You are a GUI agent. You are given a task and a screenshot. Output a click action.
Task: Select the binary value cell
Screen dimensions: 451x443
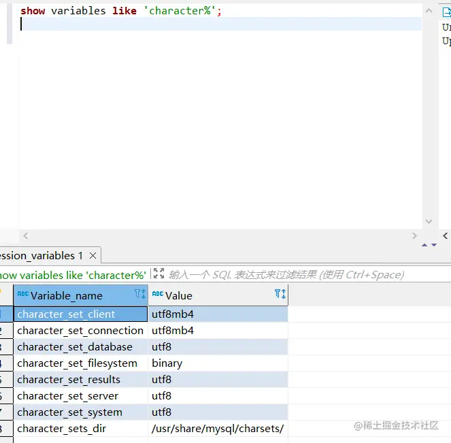218,363
